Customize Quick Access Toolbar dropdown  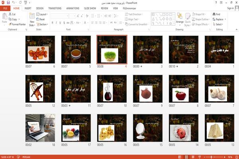(29, 3)
